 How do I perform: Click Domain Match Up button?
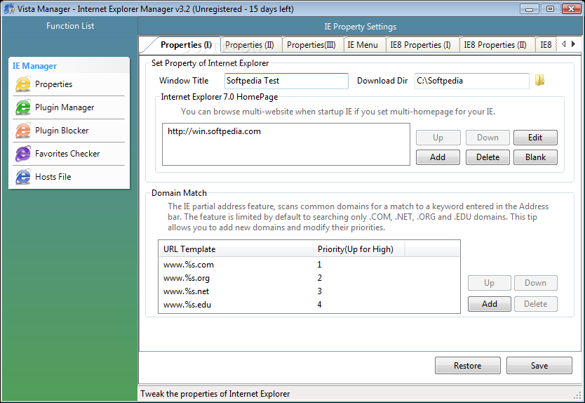tap(490, 283)
